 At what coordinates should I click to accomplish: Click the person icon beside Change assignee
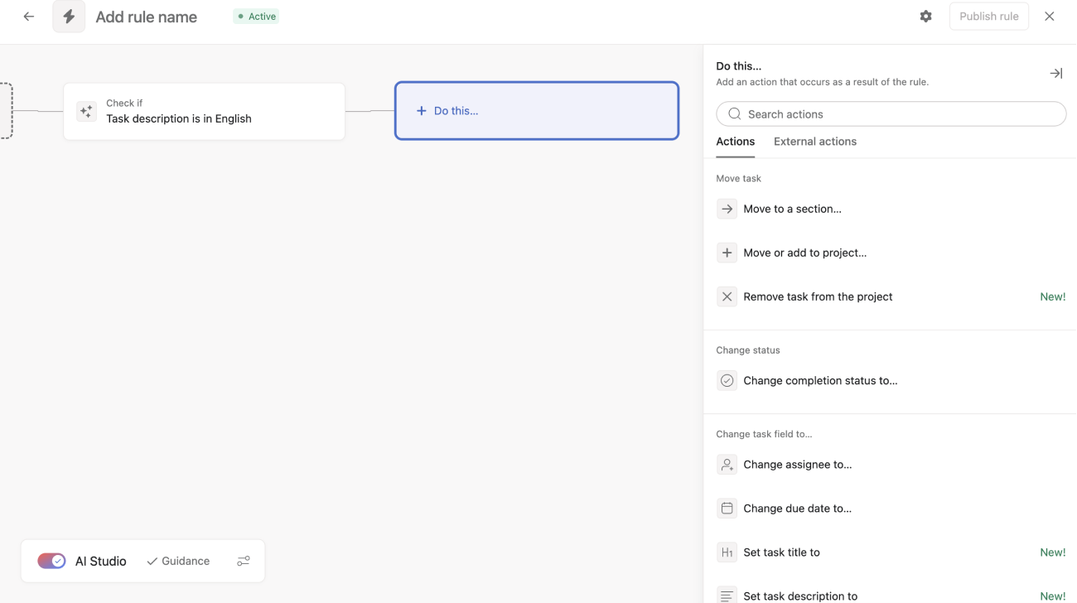[727, 464]
